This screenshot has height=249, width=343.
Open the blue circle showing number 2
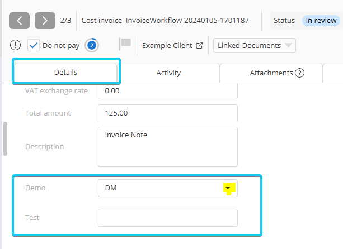tap(92, 45)
